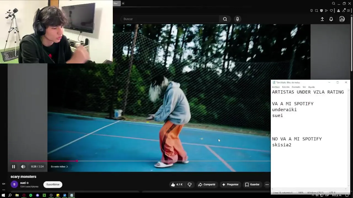
Task: Subscribe with the Suscribirse button
Action: [x=53, y=185]
